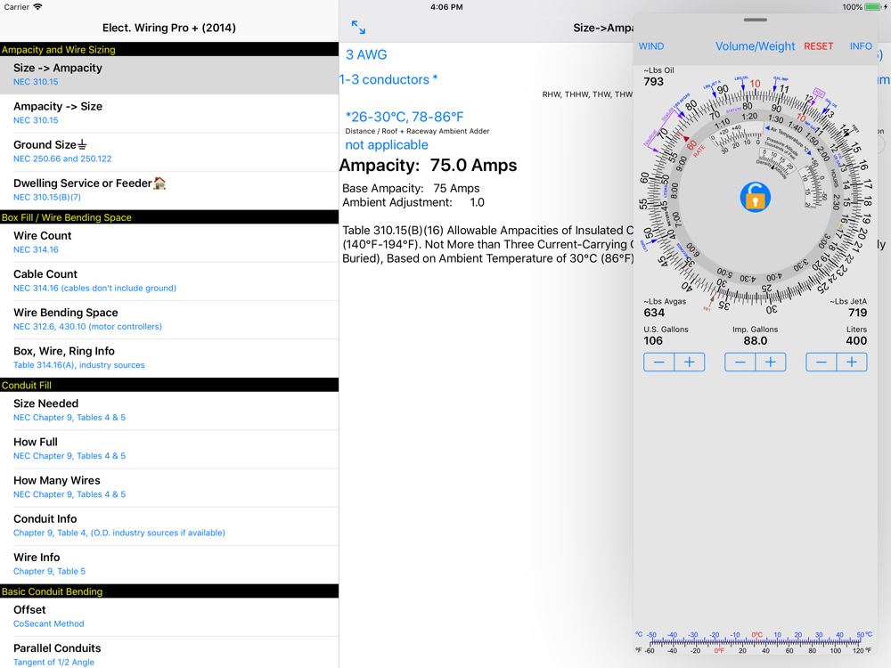
Task: Tap the U.S. Gallons value 106
Action: point(653,341)
